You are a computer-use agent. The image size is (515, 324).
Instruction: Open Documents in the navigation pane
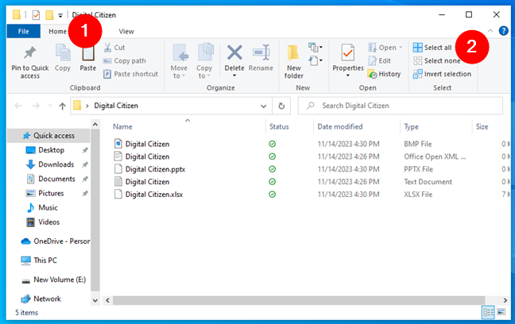tap(56, 179)
